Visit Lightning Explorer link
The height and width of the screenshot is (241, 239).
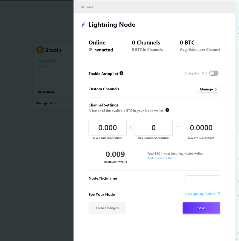tap(200, 194)
